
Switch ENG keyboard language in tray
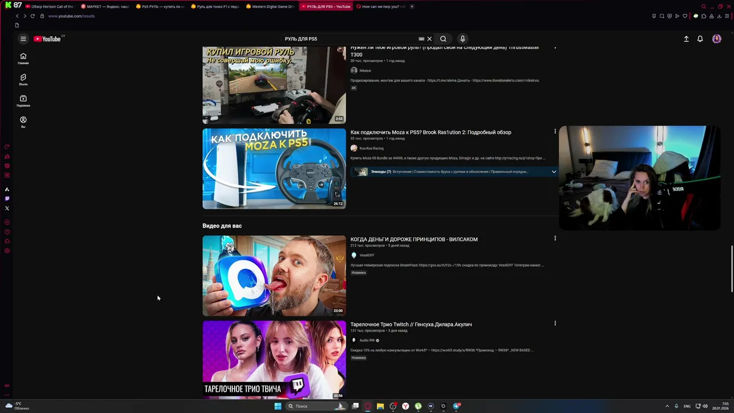click(687, 406)
